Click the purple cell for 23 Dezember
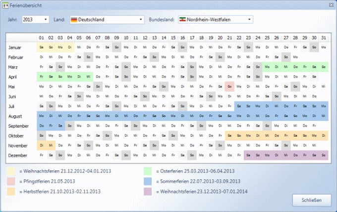The height and width of the screenshot is (212, 337). click(x=248, y=155)
